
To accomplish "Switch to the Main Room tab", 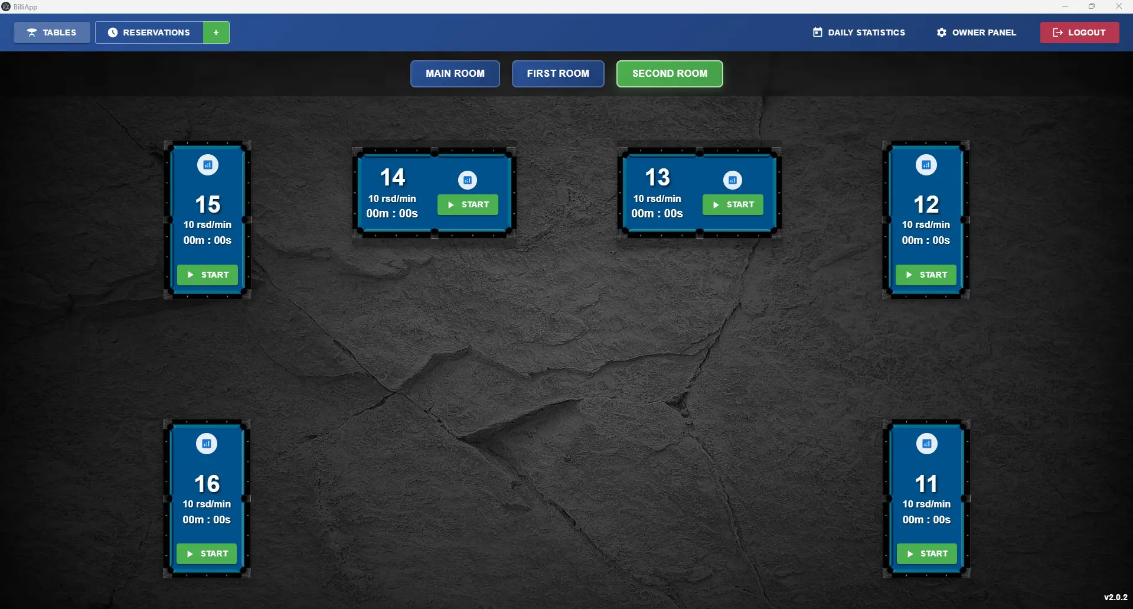I will pos(455,74).
